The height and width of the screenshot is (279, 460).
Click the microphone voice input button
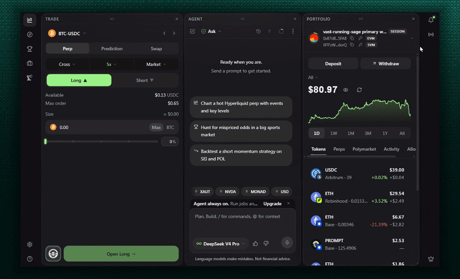287,243
